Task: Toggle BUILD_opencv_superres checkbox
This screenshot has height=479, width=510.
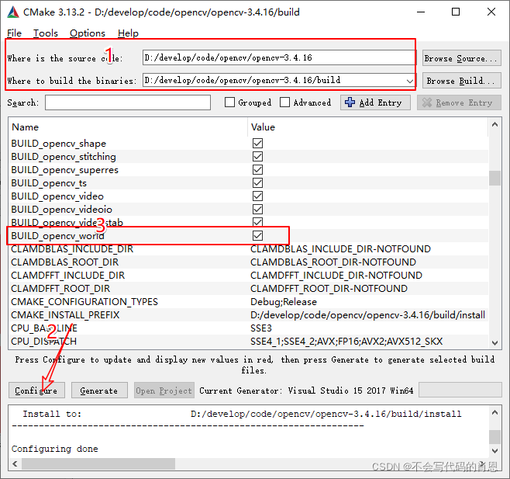Action: click(x=257, y=169)
